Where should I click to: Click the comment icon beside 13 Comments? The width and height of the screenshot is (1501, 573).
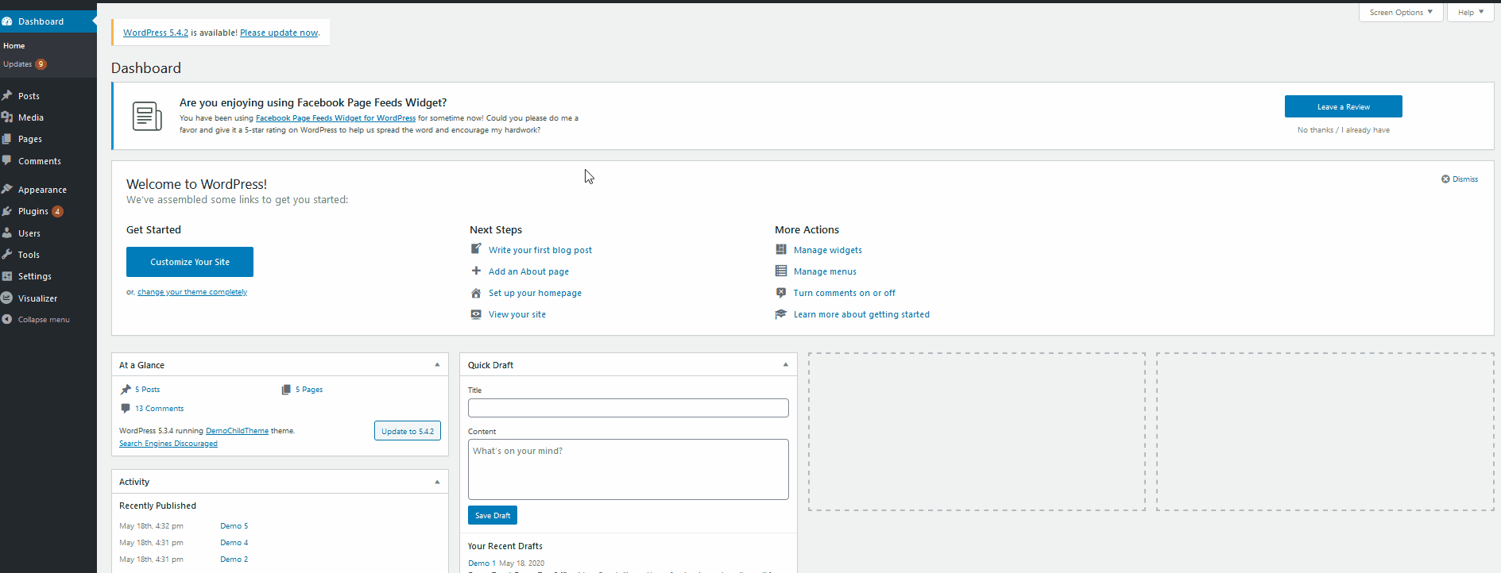[126, 408]
